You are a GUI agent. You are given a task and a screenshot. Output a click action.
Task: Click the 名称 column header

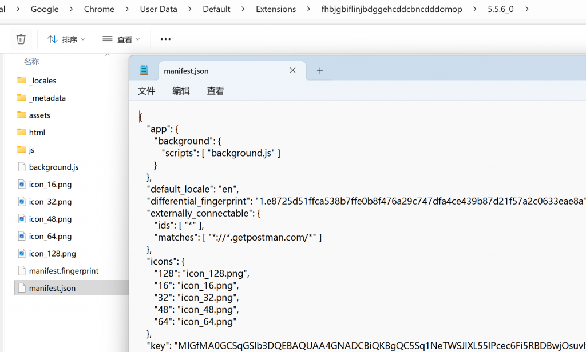click(x=31, y=62)
